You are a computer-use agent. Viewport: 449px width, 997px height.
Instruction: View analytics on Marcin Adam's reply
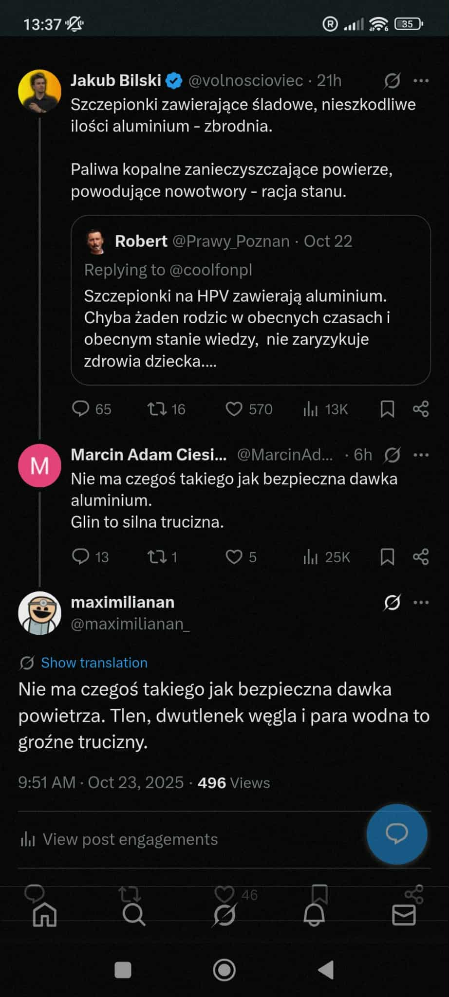click(310, 557)
